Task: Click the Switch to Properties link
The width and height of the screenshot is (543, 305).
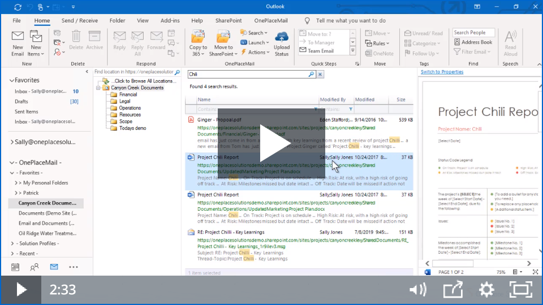Action: click(x=442, y=72)
